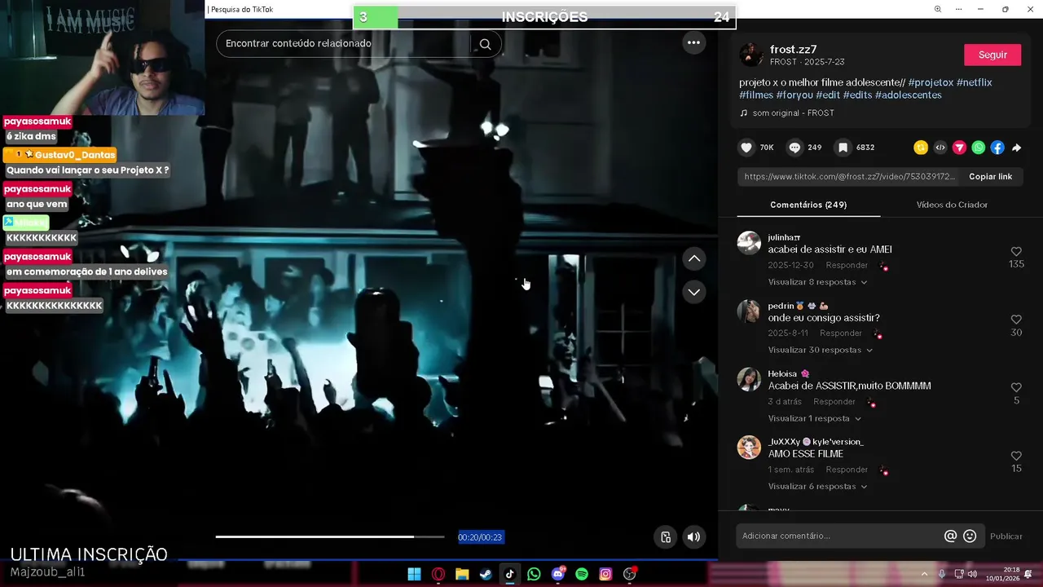Reply to Heloisa's comment via Responder
Screen dimensions: 1043x587
834,401
